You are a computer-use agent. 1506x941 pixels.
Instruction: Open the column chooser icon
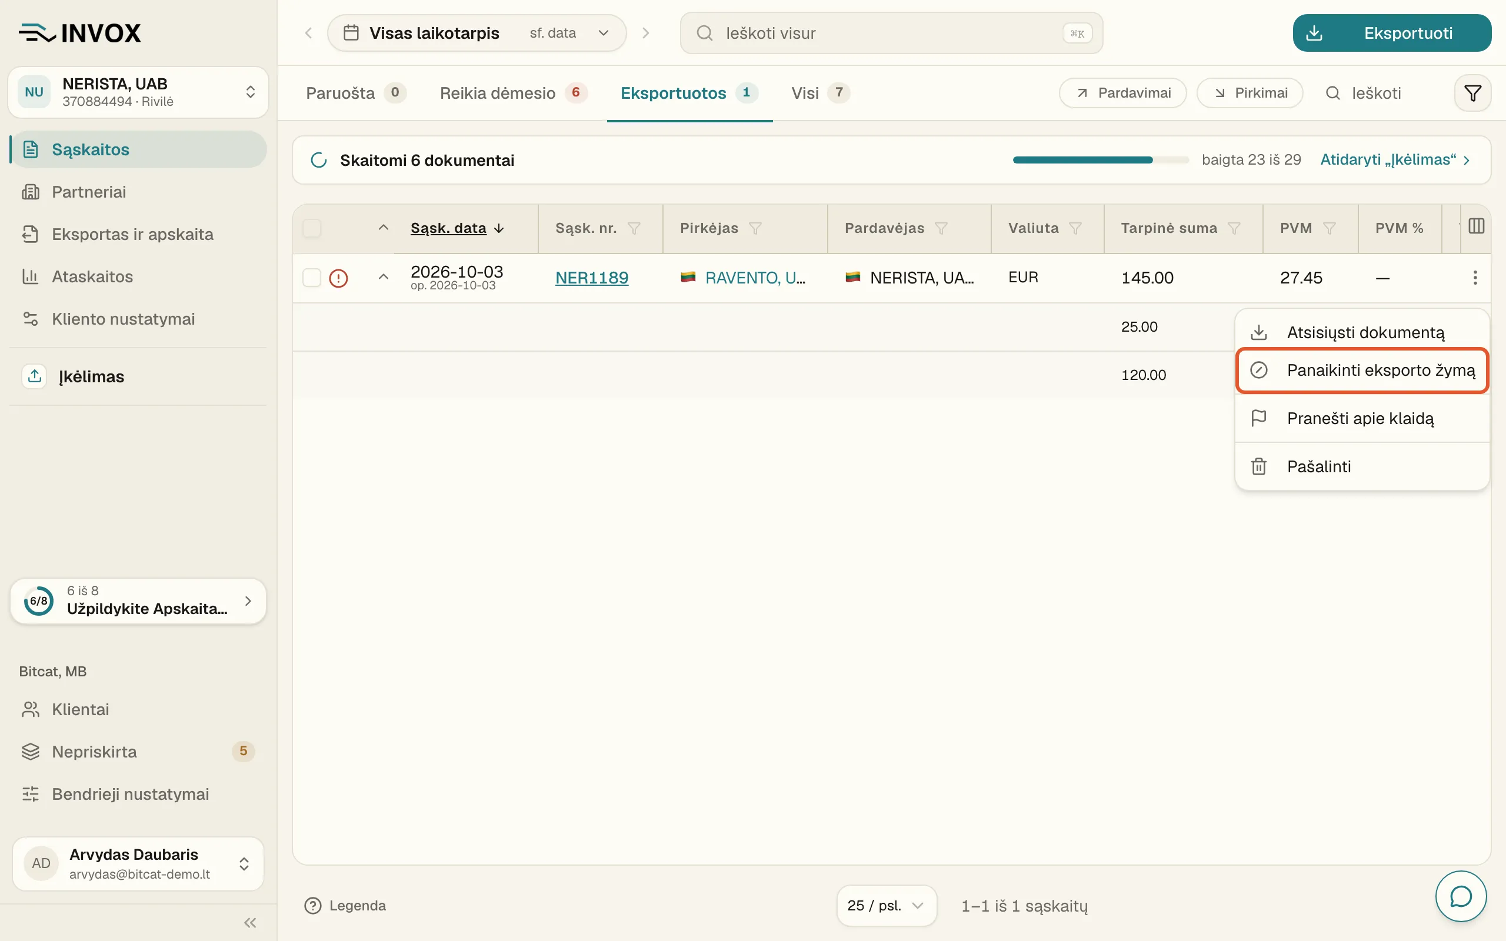pos(1476,226)
